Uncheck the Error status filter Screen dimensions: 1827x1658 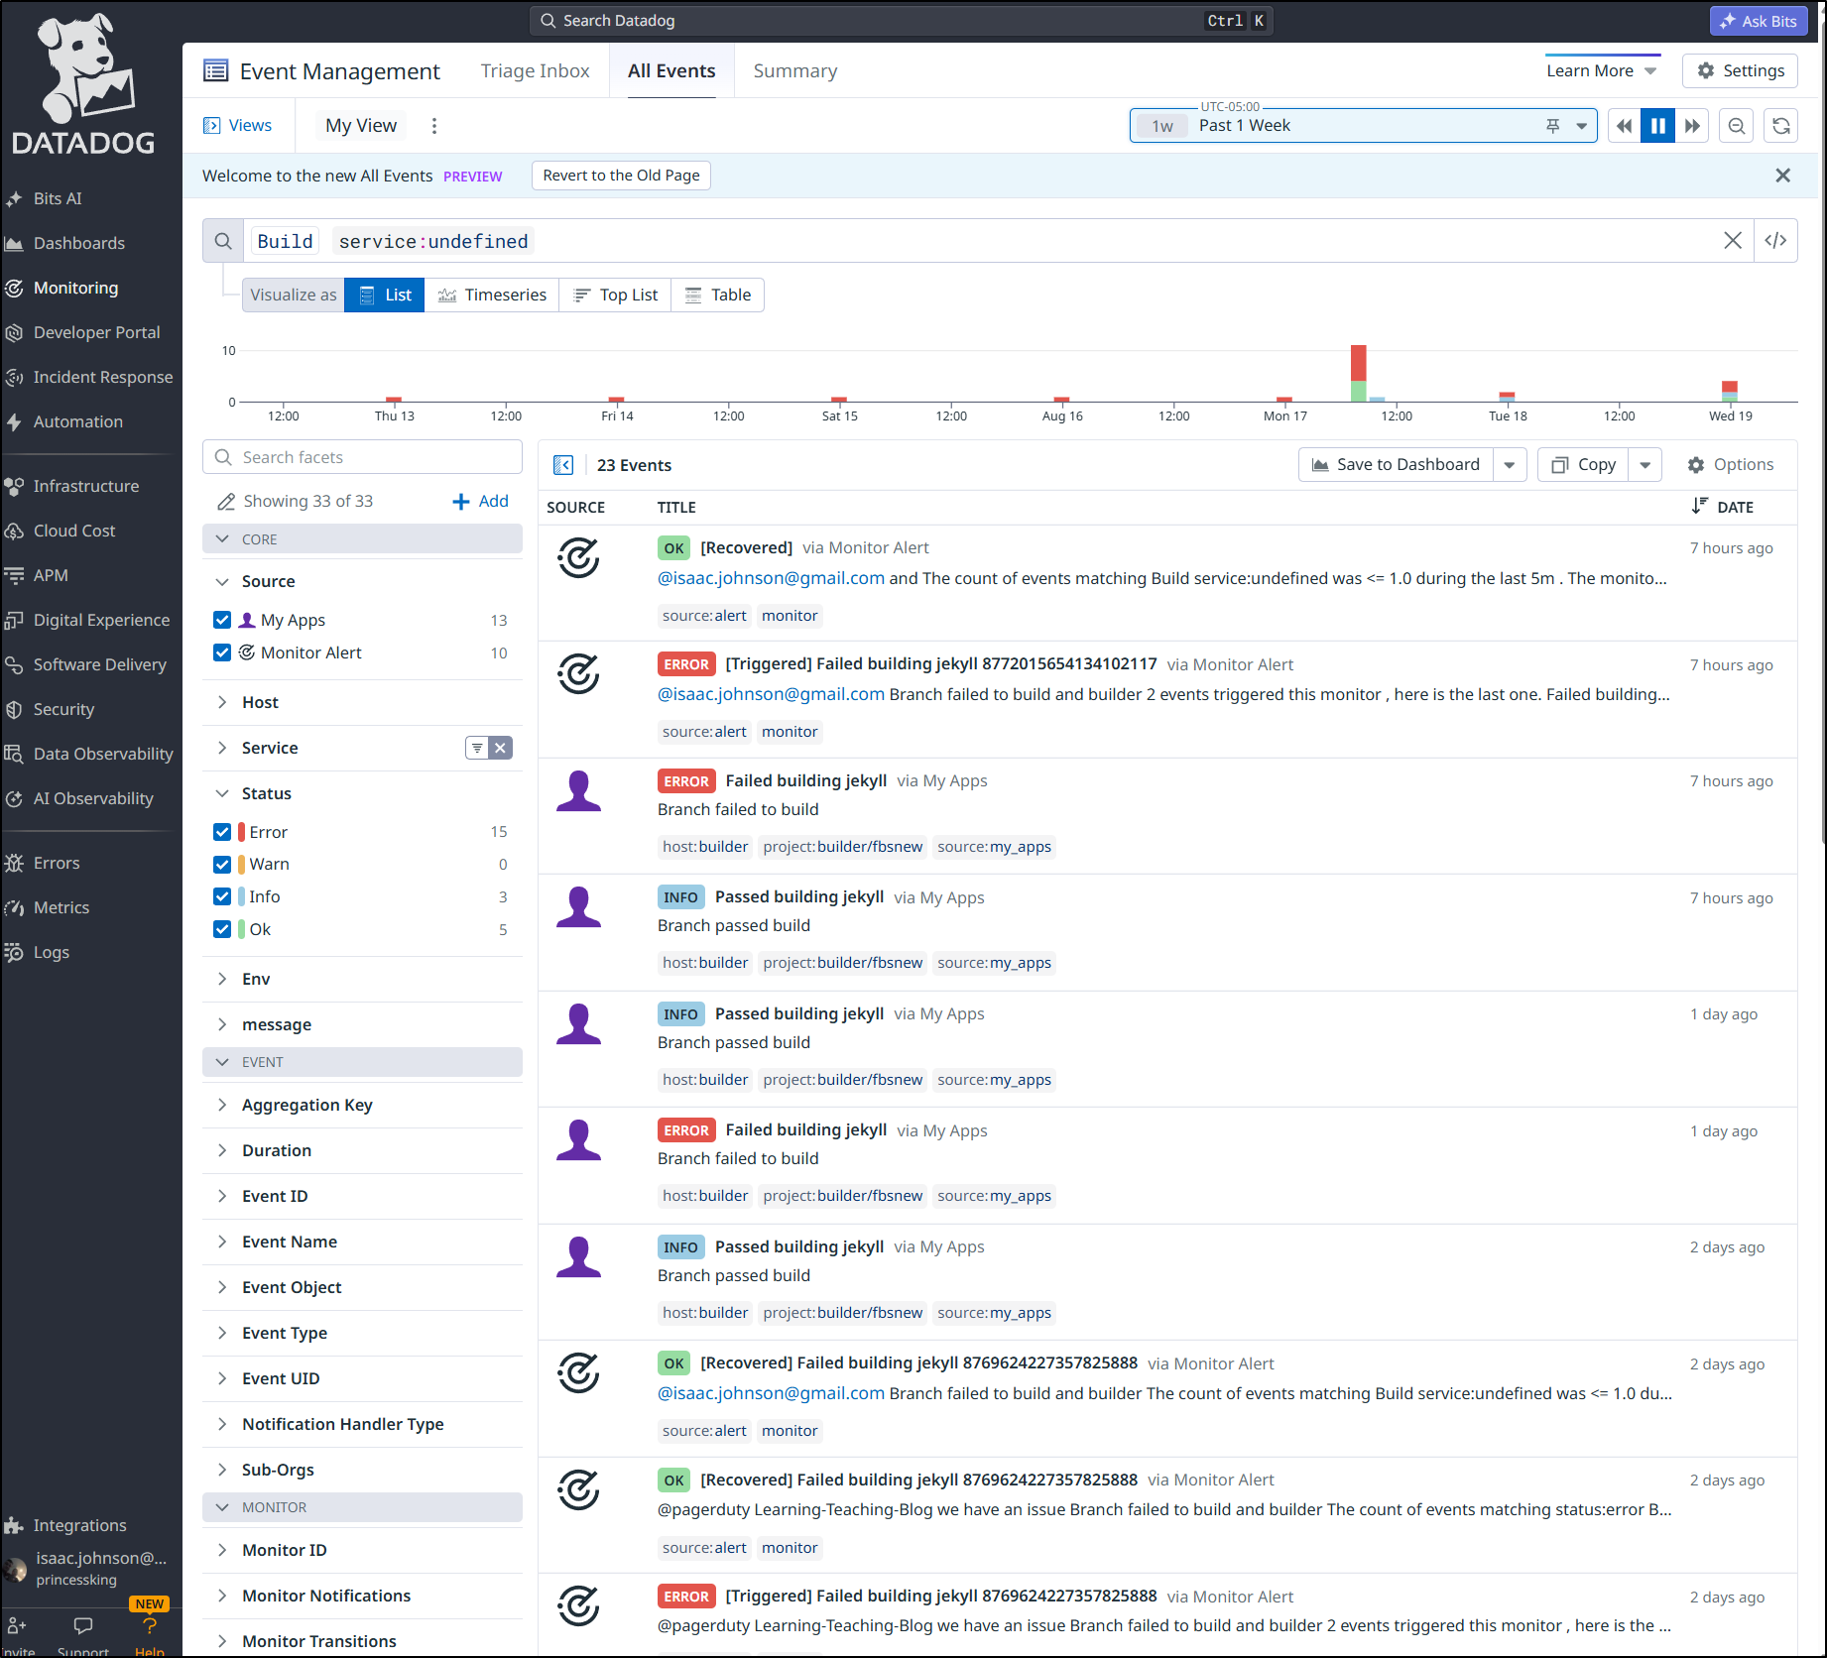222,832
